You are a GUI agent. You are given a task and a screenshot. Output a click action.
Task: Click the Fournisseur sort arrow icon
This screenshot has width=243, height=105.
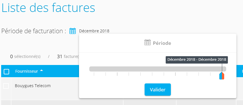pyautogui.click(x=41, y=71)
